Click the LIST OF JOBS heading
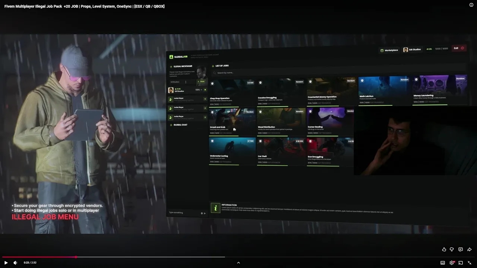This screenshot has height=268, width=477. pyautogui.click(x=222, y=66)
